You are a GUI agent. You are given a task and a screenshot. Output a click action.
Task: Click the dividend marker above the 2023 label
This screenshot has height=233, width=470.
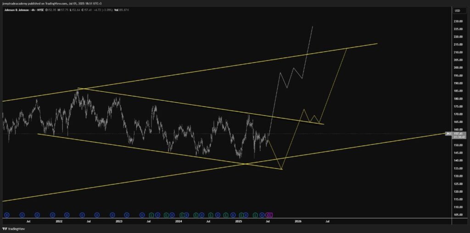(112, 215)
